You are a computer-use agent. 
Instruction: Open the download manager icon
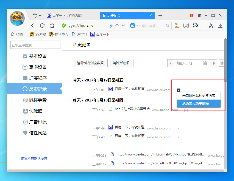pyautogui.click(x=221, y=26)
